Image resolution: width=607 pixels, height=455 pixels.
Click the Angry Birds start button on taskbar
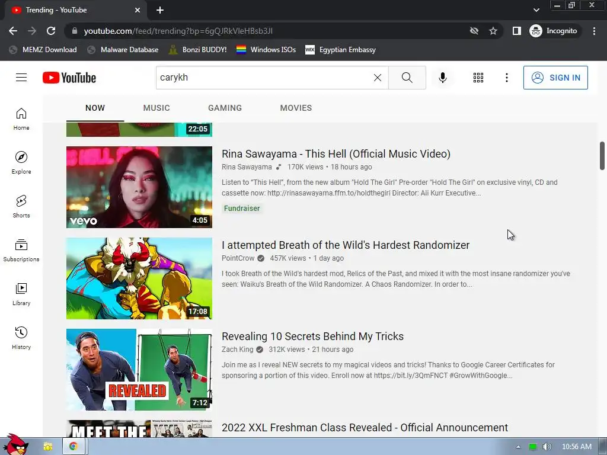point(15,444)
